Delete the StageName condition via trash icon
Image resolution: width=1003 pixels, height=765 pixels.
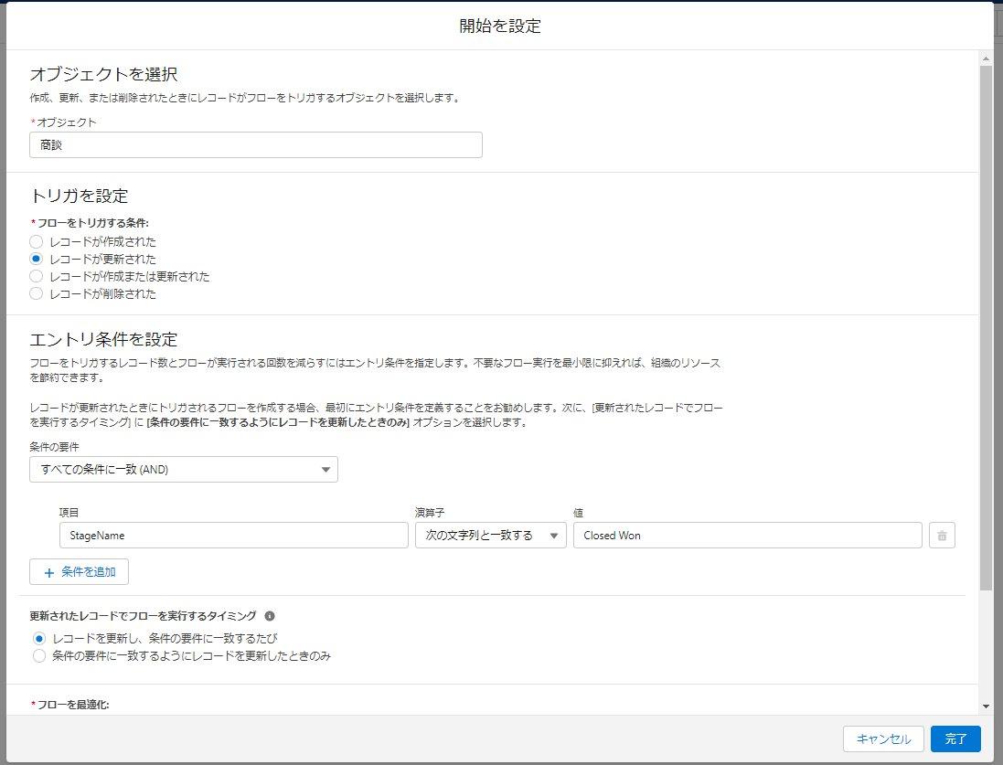click(943, 535)
